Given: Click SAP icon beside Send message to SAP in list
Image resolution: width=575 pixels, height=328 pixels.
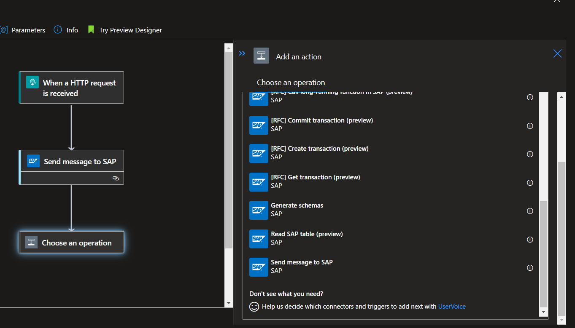Looking at the screenshot, I should point(259,267).
